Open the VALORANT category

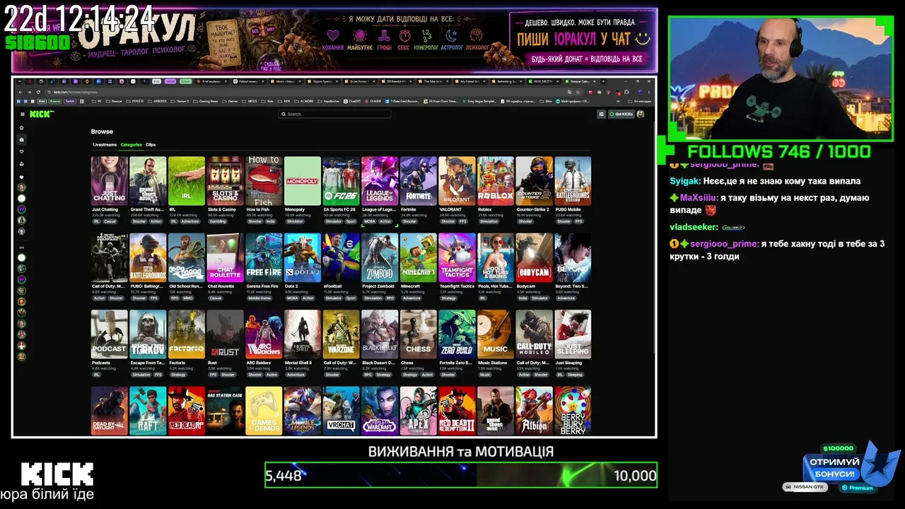point(457,181)
